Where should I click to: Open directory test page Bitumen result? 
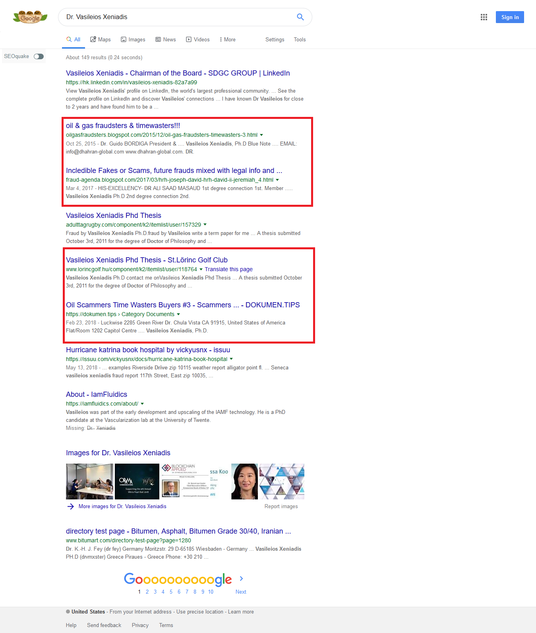pyautogui.click(x=178, y=531)
